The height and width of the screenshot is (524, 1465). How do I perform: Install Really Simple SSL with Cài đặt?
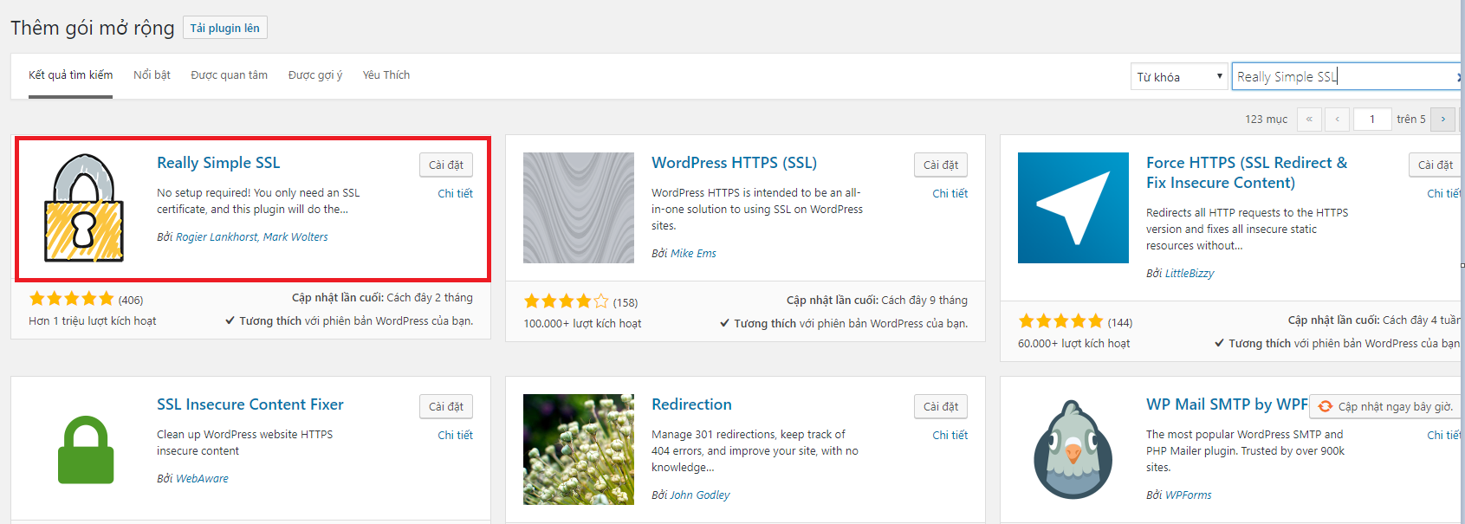(x=446, y=165)
